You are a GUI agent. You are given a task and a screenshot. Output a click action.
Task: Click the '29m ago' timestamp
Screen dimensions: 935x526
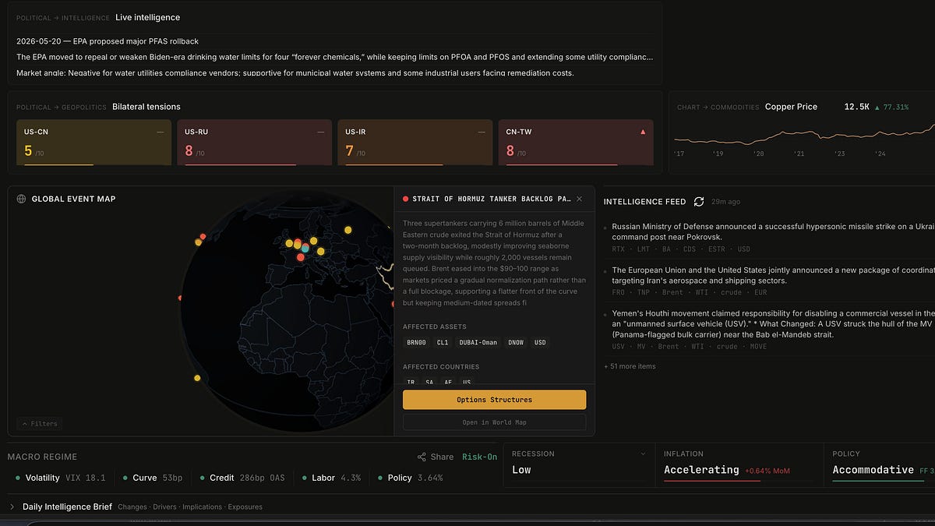pos(725,202)
